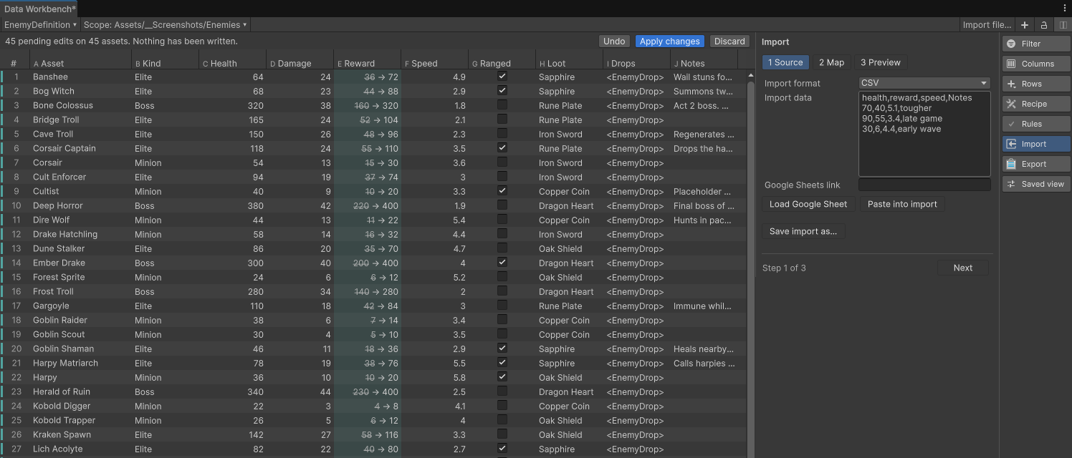Toggle the lock icon in top toolbar
Viewport: 1072px width, 458px height.
[1044, 25]
